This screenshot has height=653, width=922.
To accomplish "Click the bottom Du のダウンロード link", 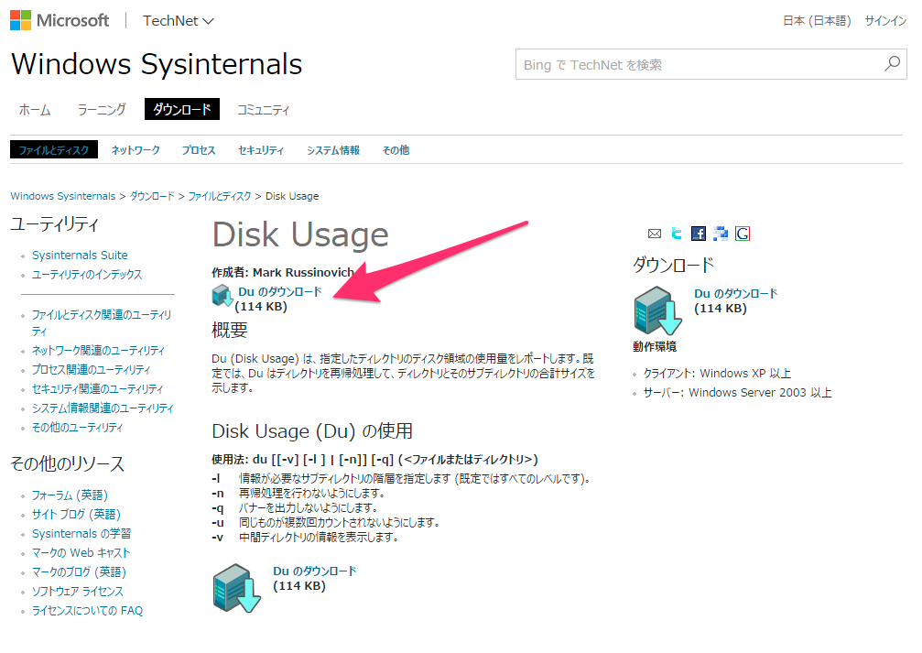I will click(x=315, y=571).
